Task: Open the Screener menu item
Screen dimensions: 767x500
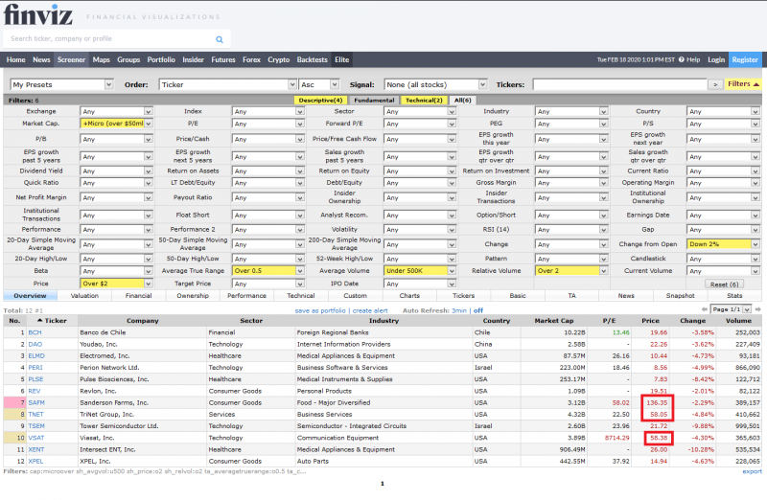Action: (x=71, y=59)
